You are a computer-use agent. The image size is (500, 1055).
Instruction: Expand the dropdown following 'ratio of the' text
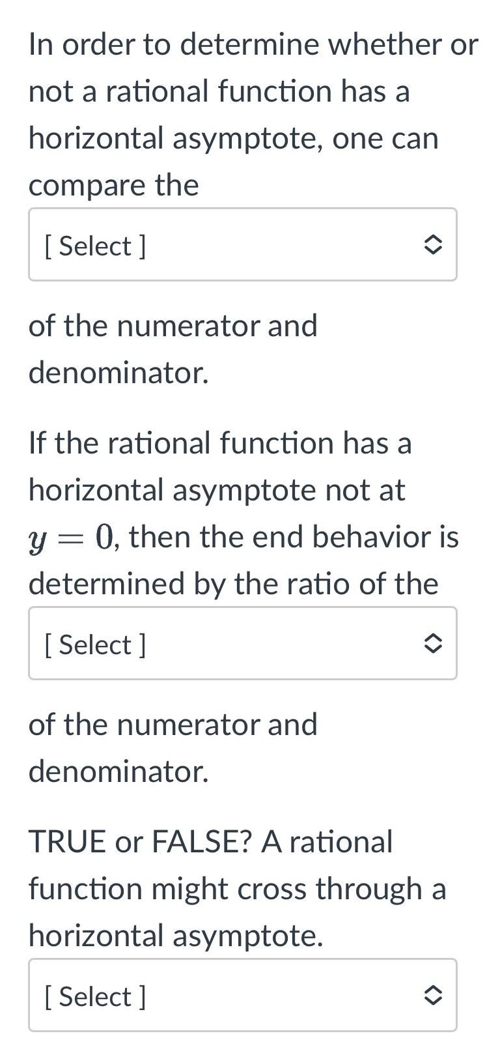click(x=243, y=643)
